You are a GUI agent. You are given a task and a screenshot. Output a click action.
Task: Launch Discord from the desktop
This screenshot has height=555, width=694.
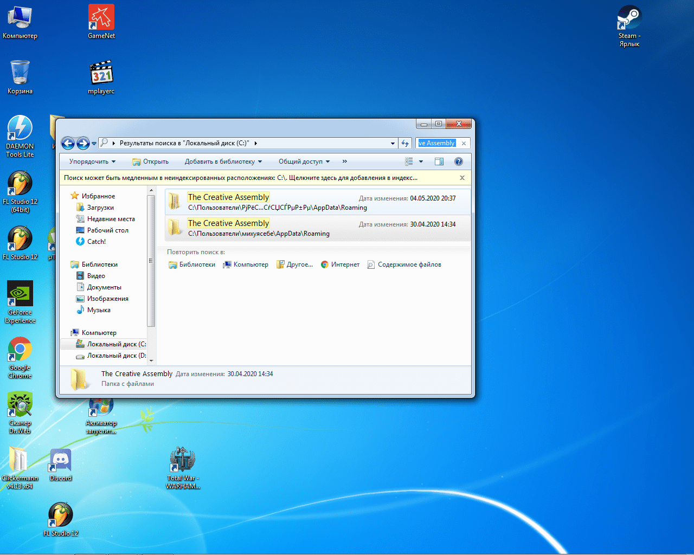(61, 465)
